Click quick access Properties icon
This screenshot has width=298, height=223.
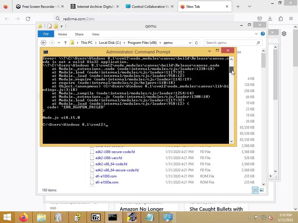tap(49, 26)
